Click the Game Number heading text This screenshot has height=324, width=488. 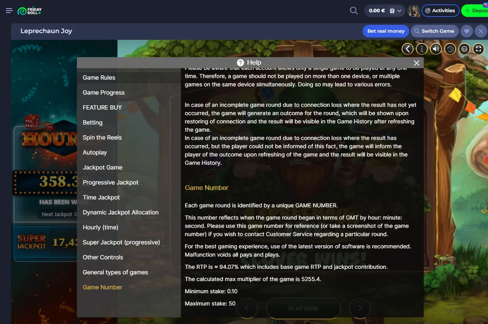207,188
